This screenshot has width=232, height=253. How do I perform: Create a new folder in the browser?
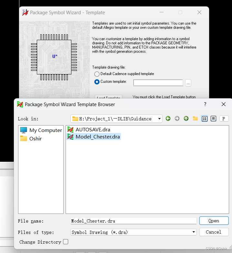195,119
